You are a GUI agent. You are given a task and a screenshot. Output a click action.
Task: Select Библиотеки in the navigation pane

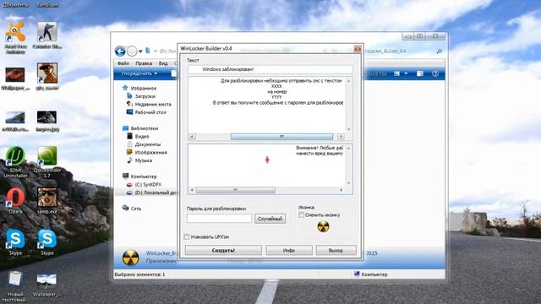140,128
